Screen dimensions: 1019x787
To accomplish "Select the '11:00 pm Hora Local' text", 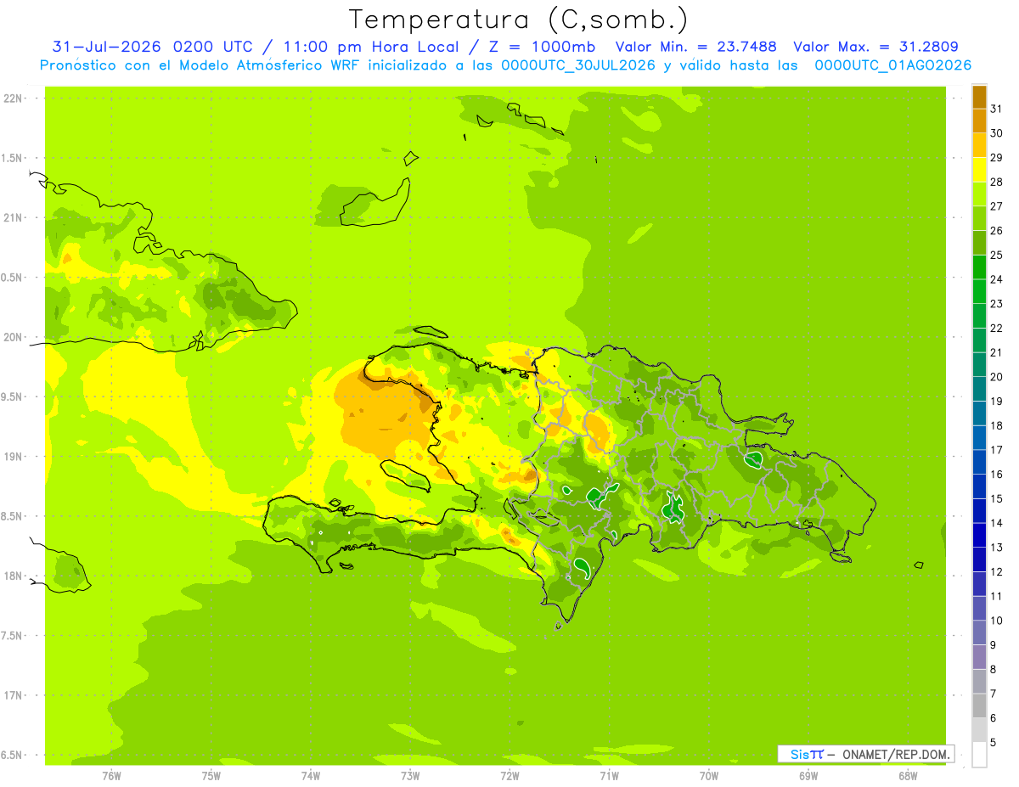I will click(373, 47).
